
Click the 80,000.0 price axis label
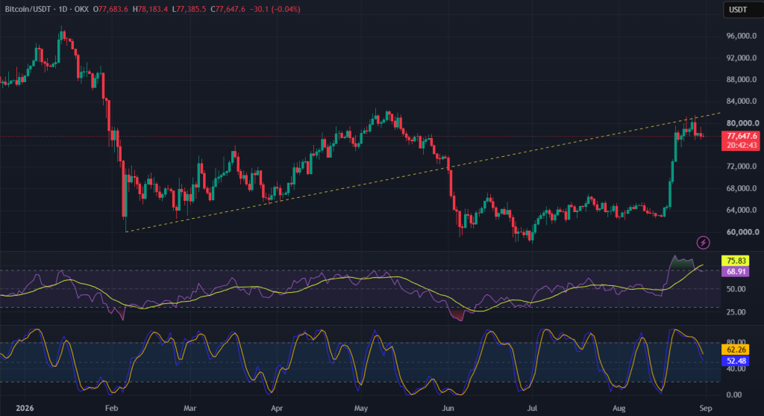(x=742, y=123)
